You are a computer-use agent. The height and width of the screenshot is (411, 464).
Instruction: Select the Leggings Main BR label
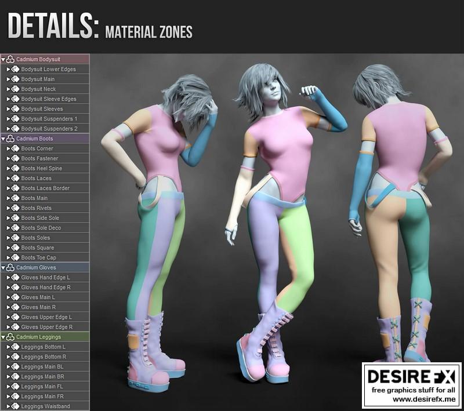click(42, 377)
